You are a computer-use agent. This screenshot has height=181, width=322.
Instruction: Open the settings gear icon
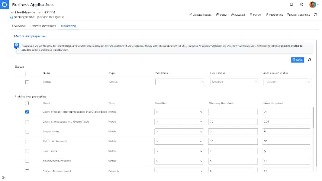(x=302, y=4)
